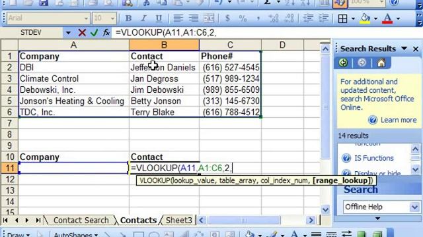Increase decimal places
The image size is (423, 237).
(x=274, y=18)
